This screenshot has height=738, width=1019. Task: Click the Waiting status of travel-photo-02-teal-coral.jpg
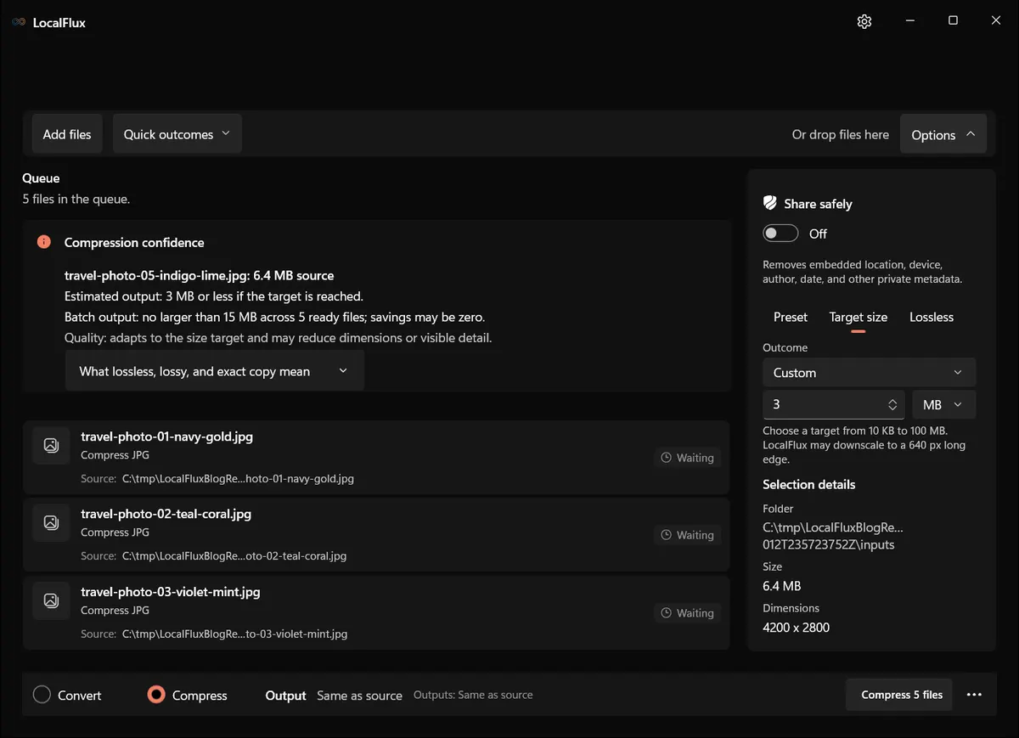pyautogui.click(x=688, y=535)
